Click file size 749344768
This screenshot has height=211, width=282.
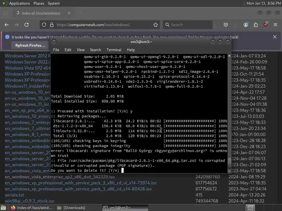click(x=207, y=201)
